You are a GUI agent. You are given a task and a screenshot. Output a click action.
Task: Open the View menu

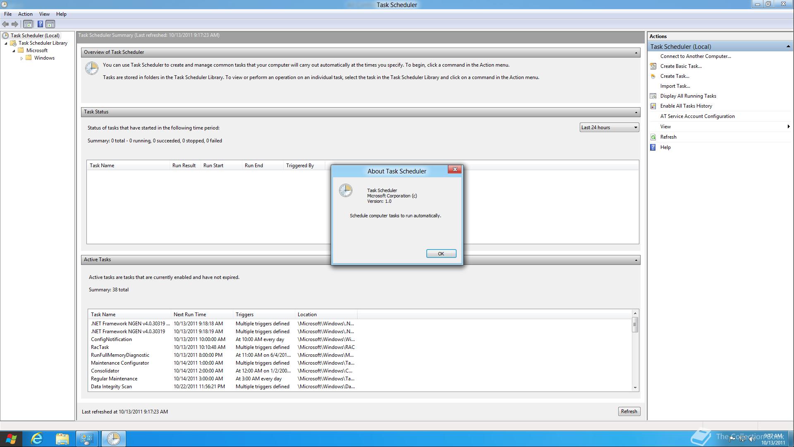pyautogui.click(x=44, y=14)
